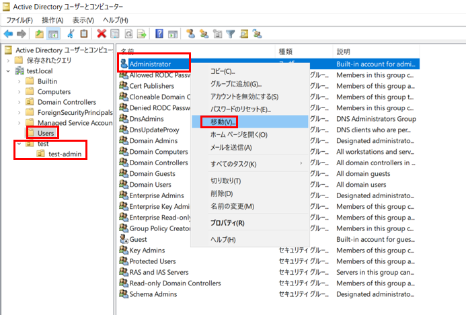Screen dimensions: 466x315
Task: Select the Builtin folder in tree
Action: [x=47, y=81]
